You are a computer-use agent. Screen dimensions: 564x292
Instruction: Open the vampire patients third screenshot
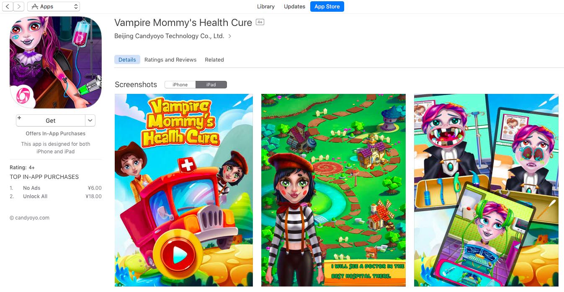coord(486,190)
